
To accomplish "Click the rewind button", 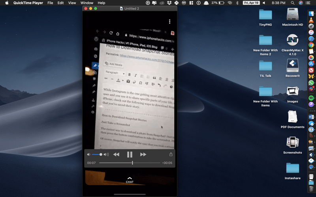I will [x=116, y=154].
